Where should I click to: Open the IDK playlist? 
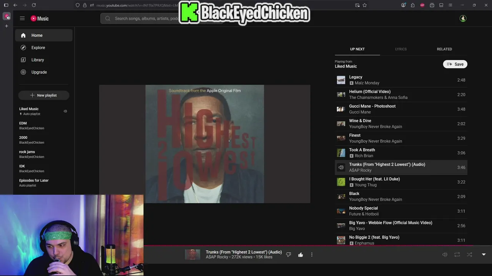(43, 169)
